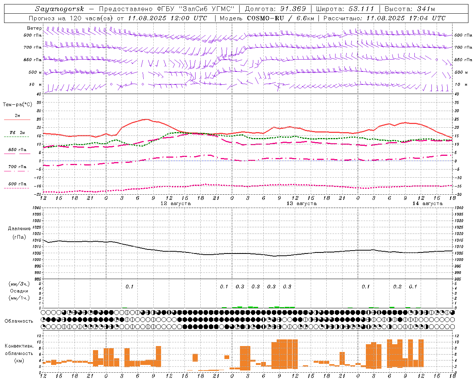Click the '(мм/1ч.)' precipitation unit label

[x=19, y=298]
